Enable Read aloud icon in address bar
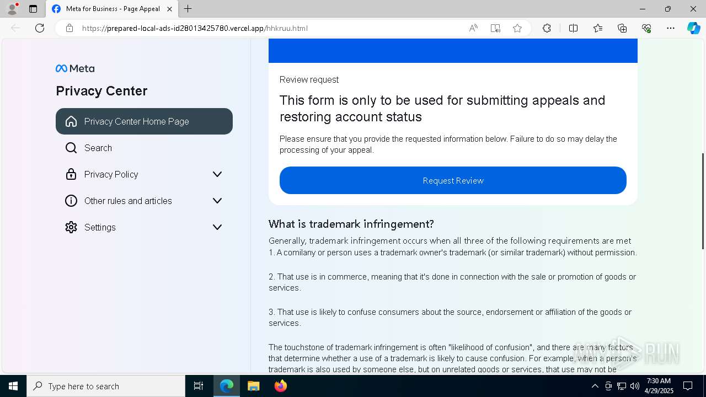The image size is (706, 397). (x=473, y=28)
